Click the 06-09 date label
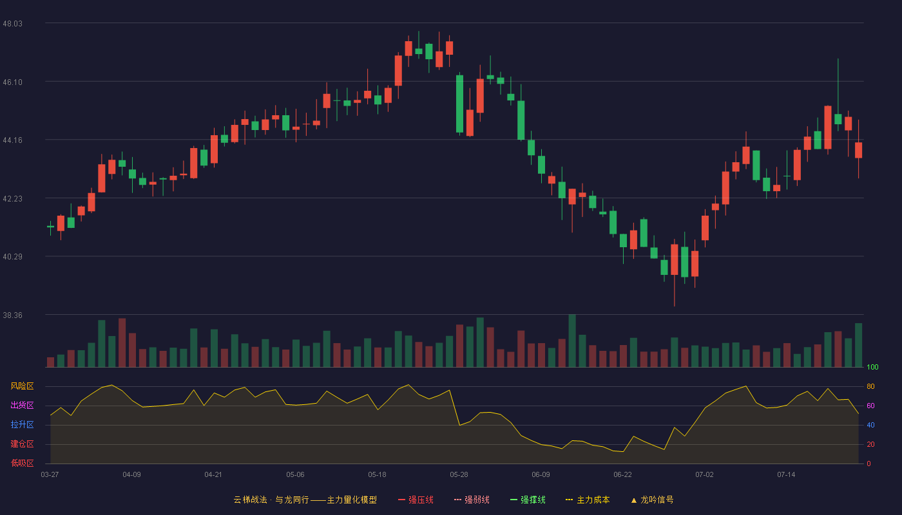 [541, 474]
